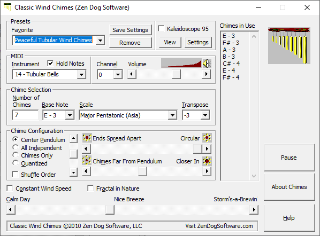
Task: Click the Number of Chimes input field
Action: click(x=25, y=115)
